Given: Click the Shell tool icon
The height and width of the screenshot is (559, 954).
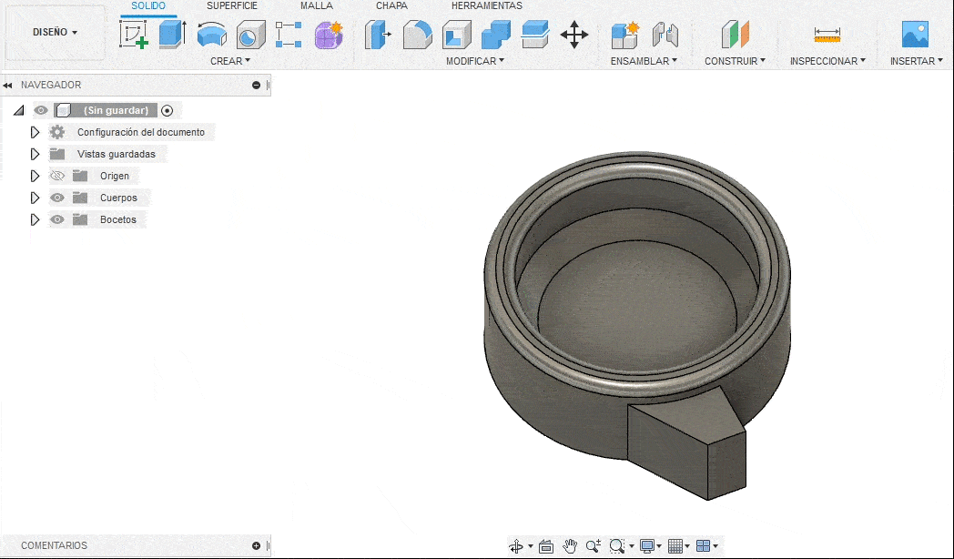Looking at the screenshot, I should [x=456, y=35].
